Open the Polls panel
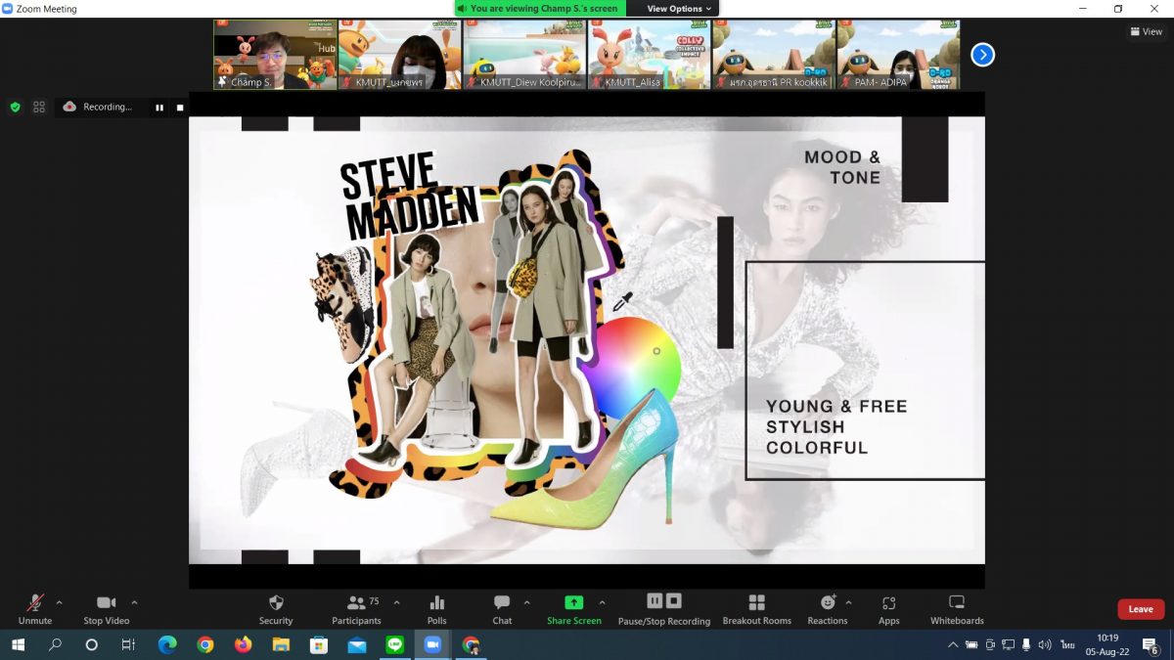Image resolution: width=1174 pixels, height=660 pixels. coord(436,608)
